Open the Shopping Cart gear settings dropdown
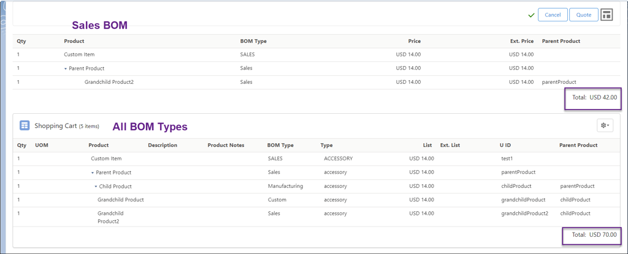628x254 pixels. tap(605, 125)
